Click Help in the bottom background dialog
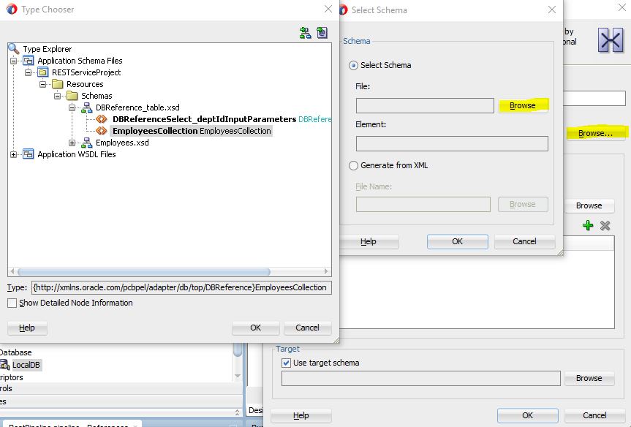The height and width of the screenshot is (427, 631). click(x=301, y=415)
